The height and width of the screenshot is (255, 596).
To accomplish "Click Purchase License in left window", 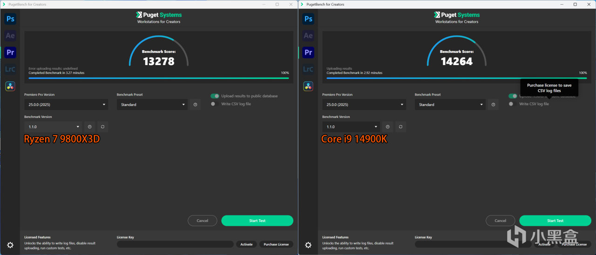I will 276,244.
